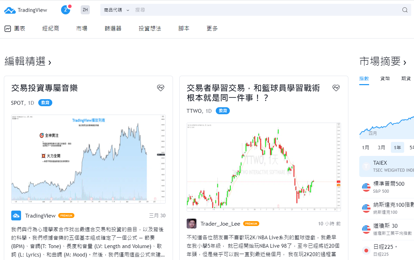Click the US flag icon beside 標準普爾500
The height and width of the screenshot is (260, 414).
(x=366, y=187)
